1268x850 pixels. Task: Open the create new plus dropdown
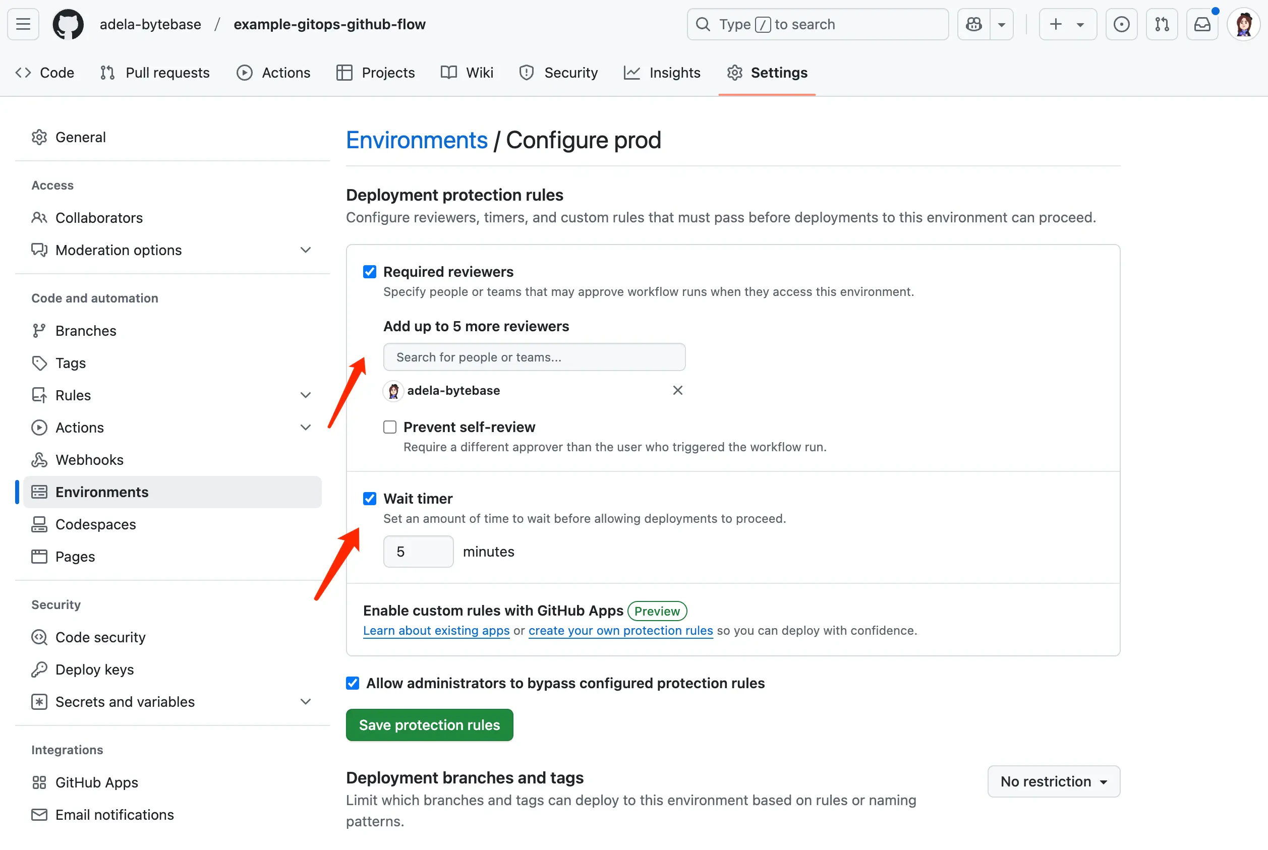coord(1067,24)
